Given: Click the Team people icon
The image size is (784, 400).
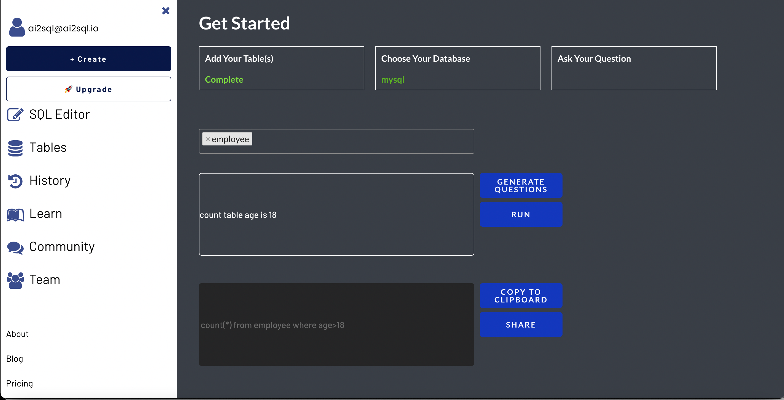Looking at the screenshot, I should [15, 280].
